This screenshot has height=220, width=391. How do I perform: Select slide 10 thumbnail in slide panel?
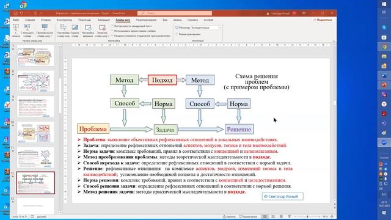[35, 132]
